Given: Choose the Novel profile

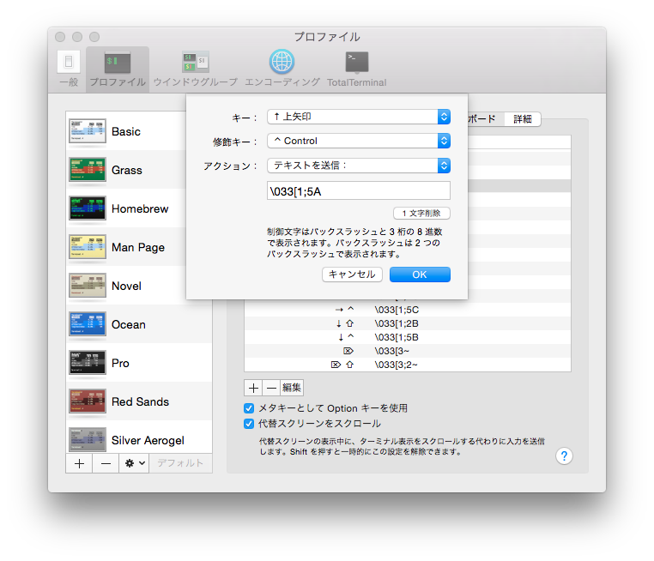Looking at the screenshot, I should 138,286.
